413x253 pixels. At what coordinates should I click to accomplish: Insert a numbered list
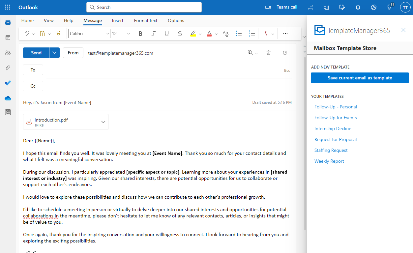[252, 34]
